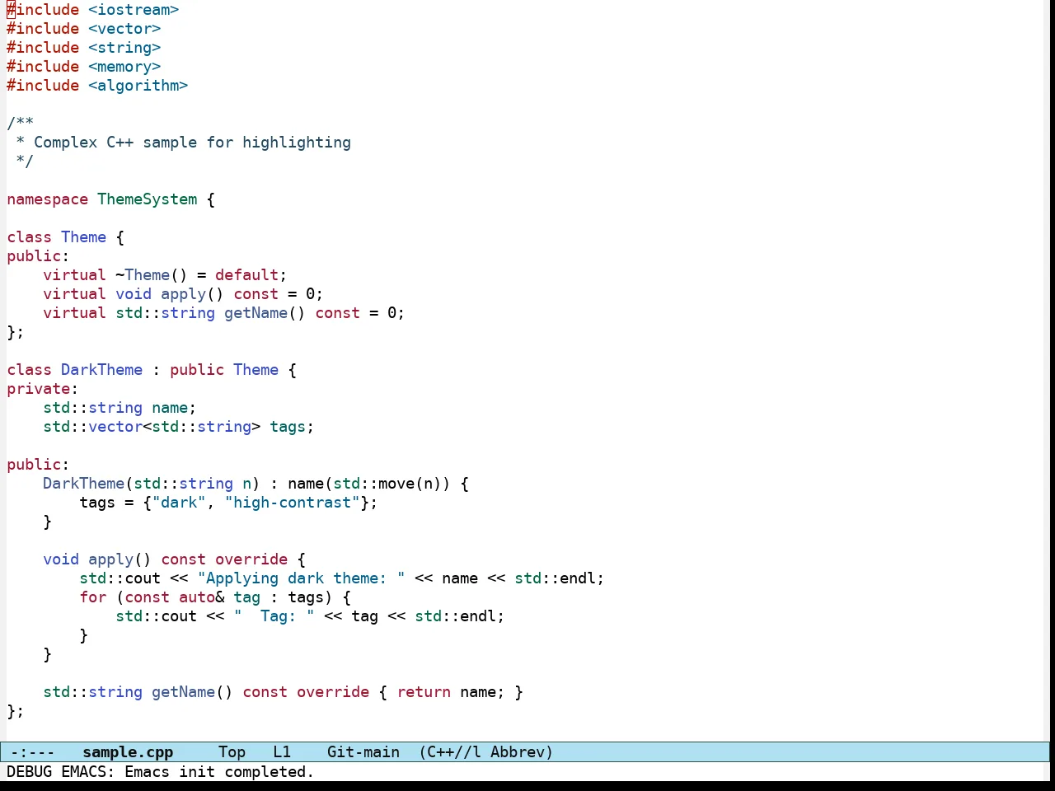Click 'DarkTheme' in the class DarkTheme declaration

click(x=102, y=370)
